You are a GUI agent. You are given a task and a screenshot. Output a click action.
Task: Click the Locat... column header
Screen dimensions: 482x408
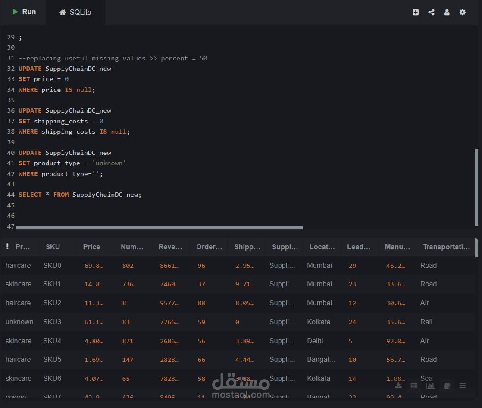pyautogui.click(x=322, y=247)
